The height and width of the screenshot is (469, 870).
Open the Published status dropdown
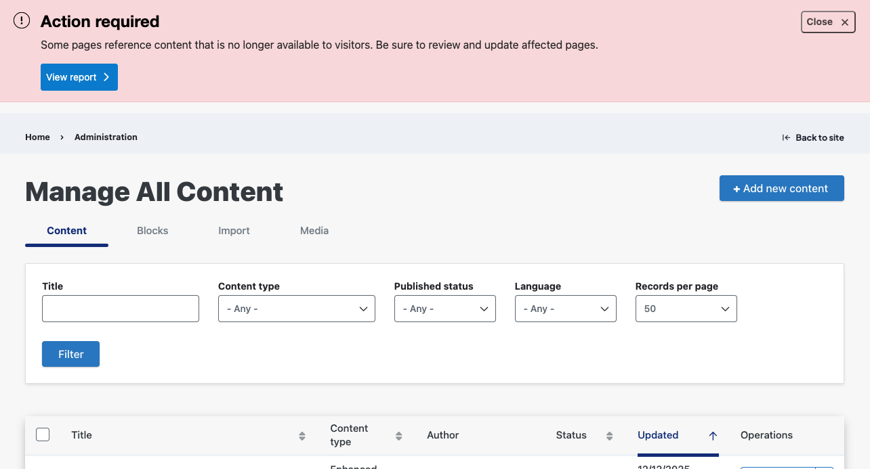(x=444, y=309)
